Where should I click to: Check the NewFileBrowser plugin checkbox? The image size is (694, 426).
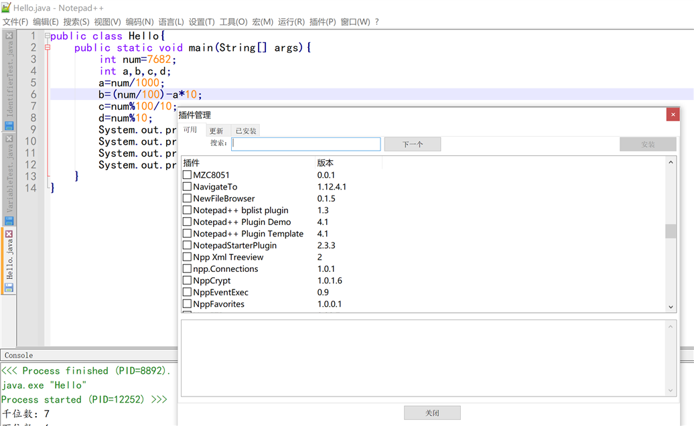[x=187, y=198]
